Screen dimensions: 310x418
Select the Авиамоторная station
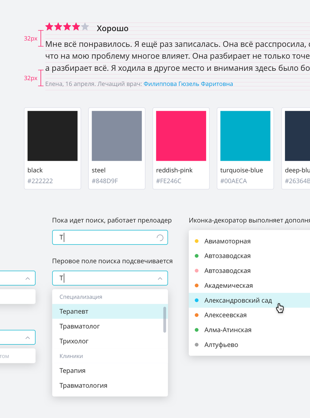(249, 241)
